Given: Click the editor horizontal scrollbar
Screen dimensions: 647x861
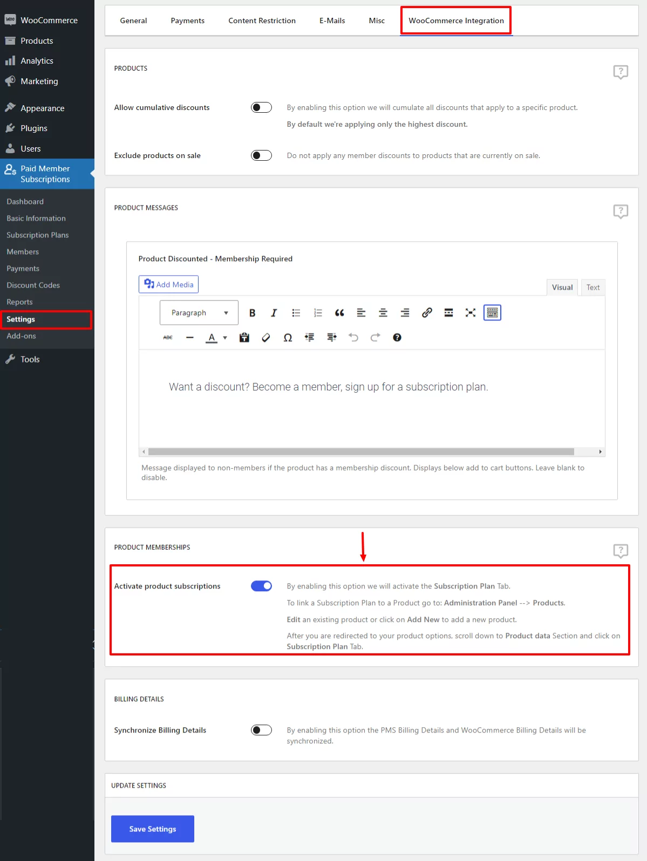Looking at the screenshot, I should 361,452.
